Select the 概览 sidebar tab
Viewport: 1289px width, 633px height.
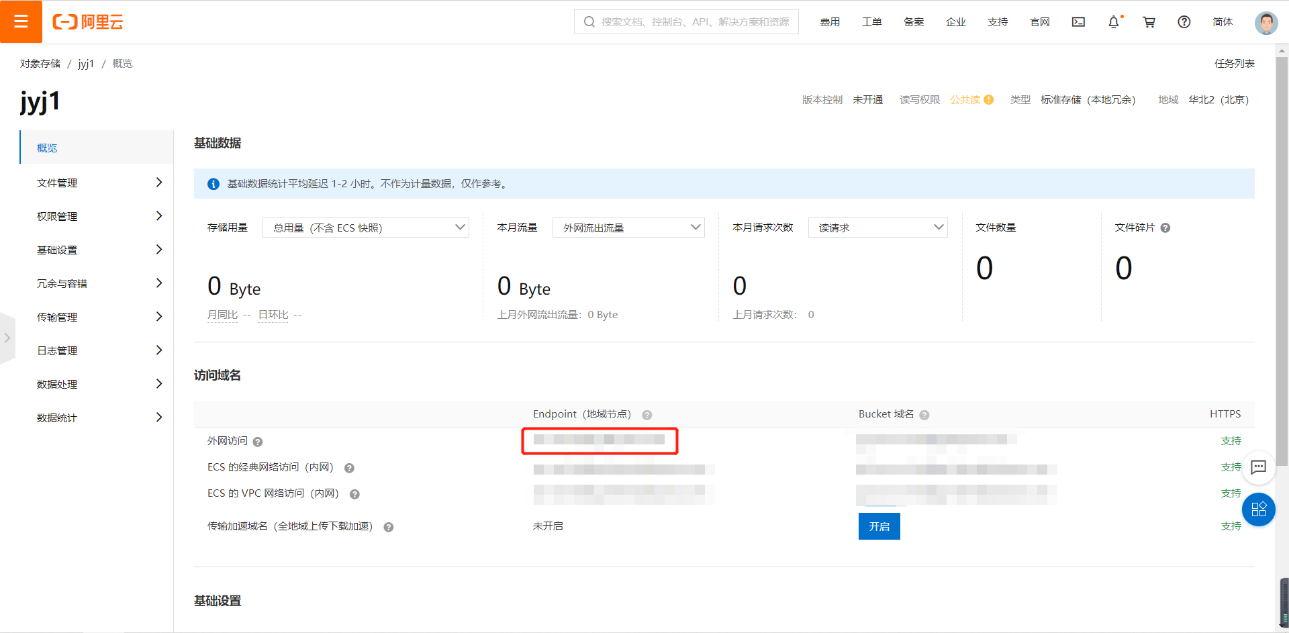97,148
